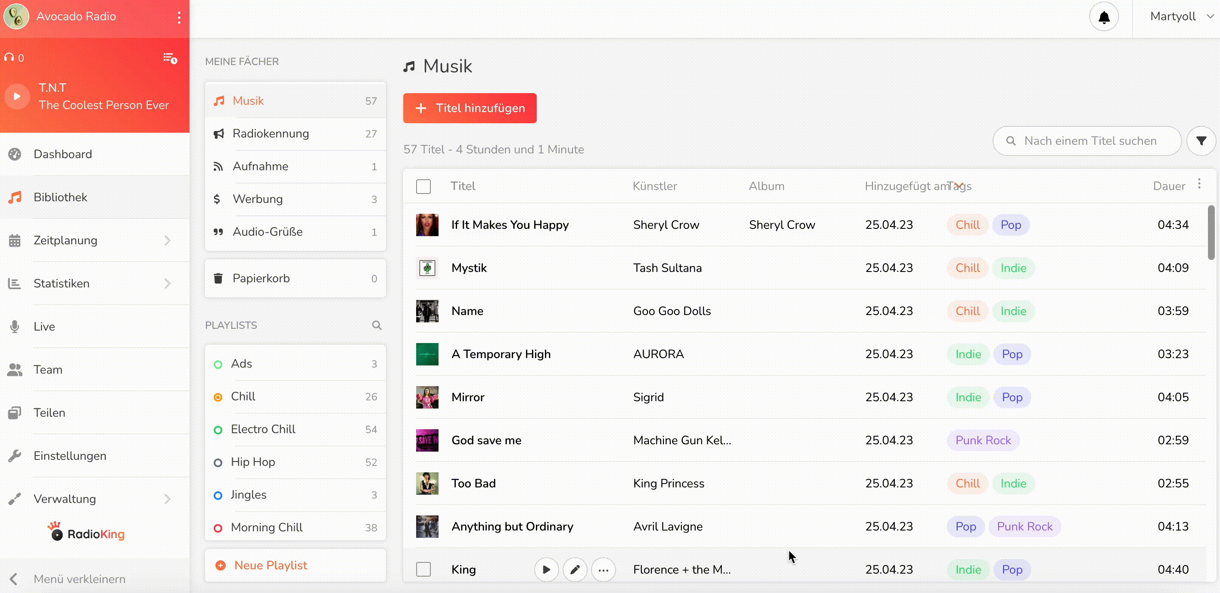Screen dimensions: 1220x593
Task: Click the Hinzugefügt am sort arrow
Action: 959,186
